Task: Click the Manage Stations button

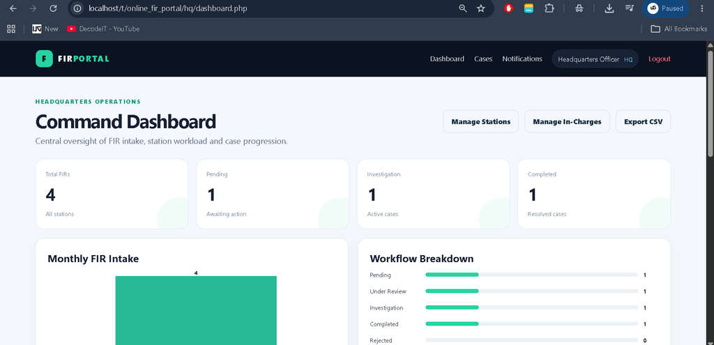Action: pos(481,121)
